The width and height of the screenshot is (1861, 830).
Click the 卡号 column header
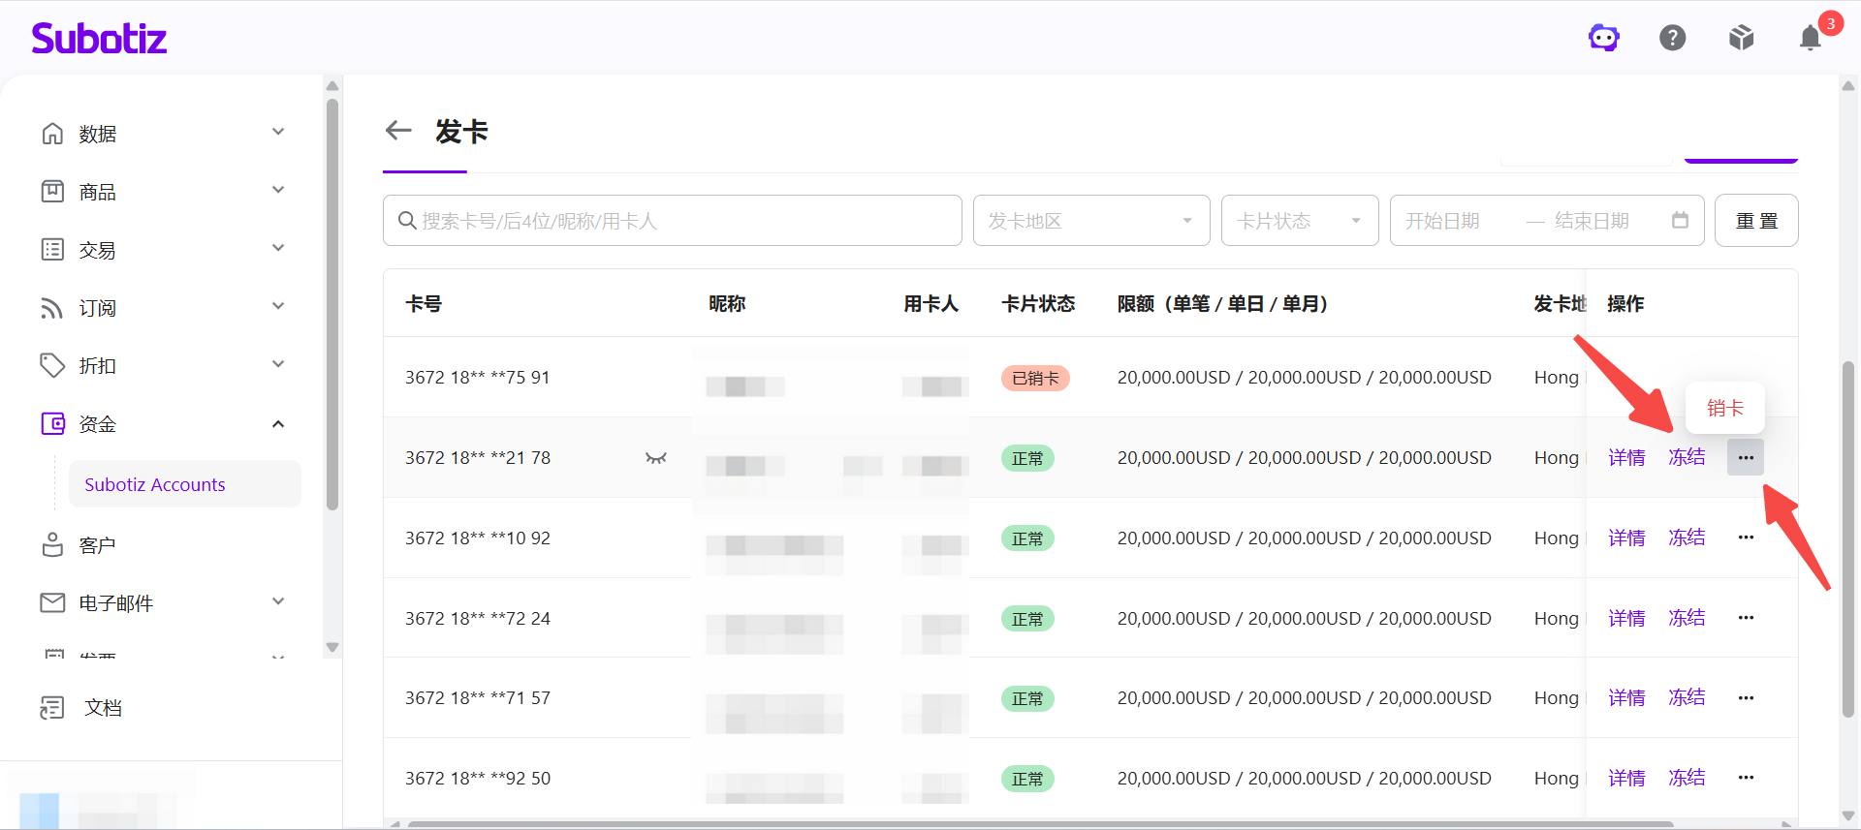point(424,304)
